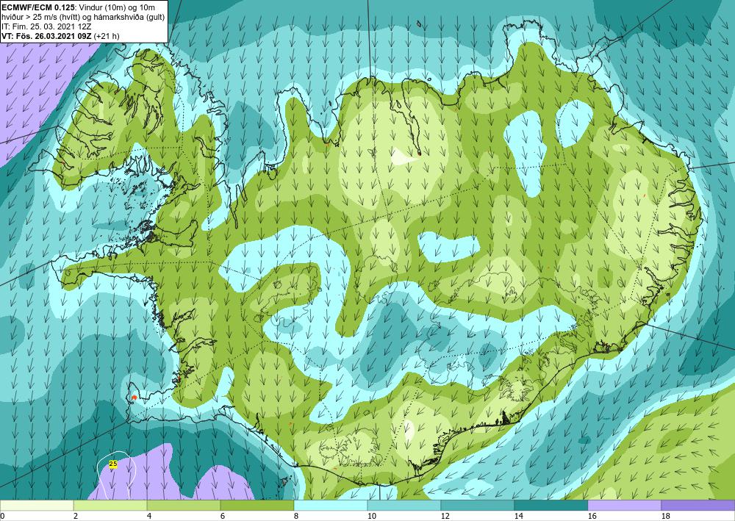Click the dark teal 14–16 m/s legend swatch

tap(551, 506)
